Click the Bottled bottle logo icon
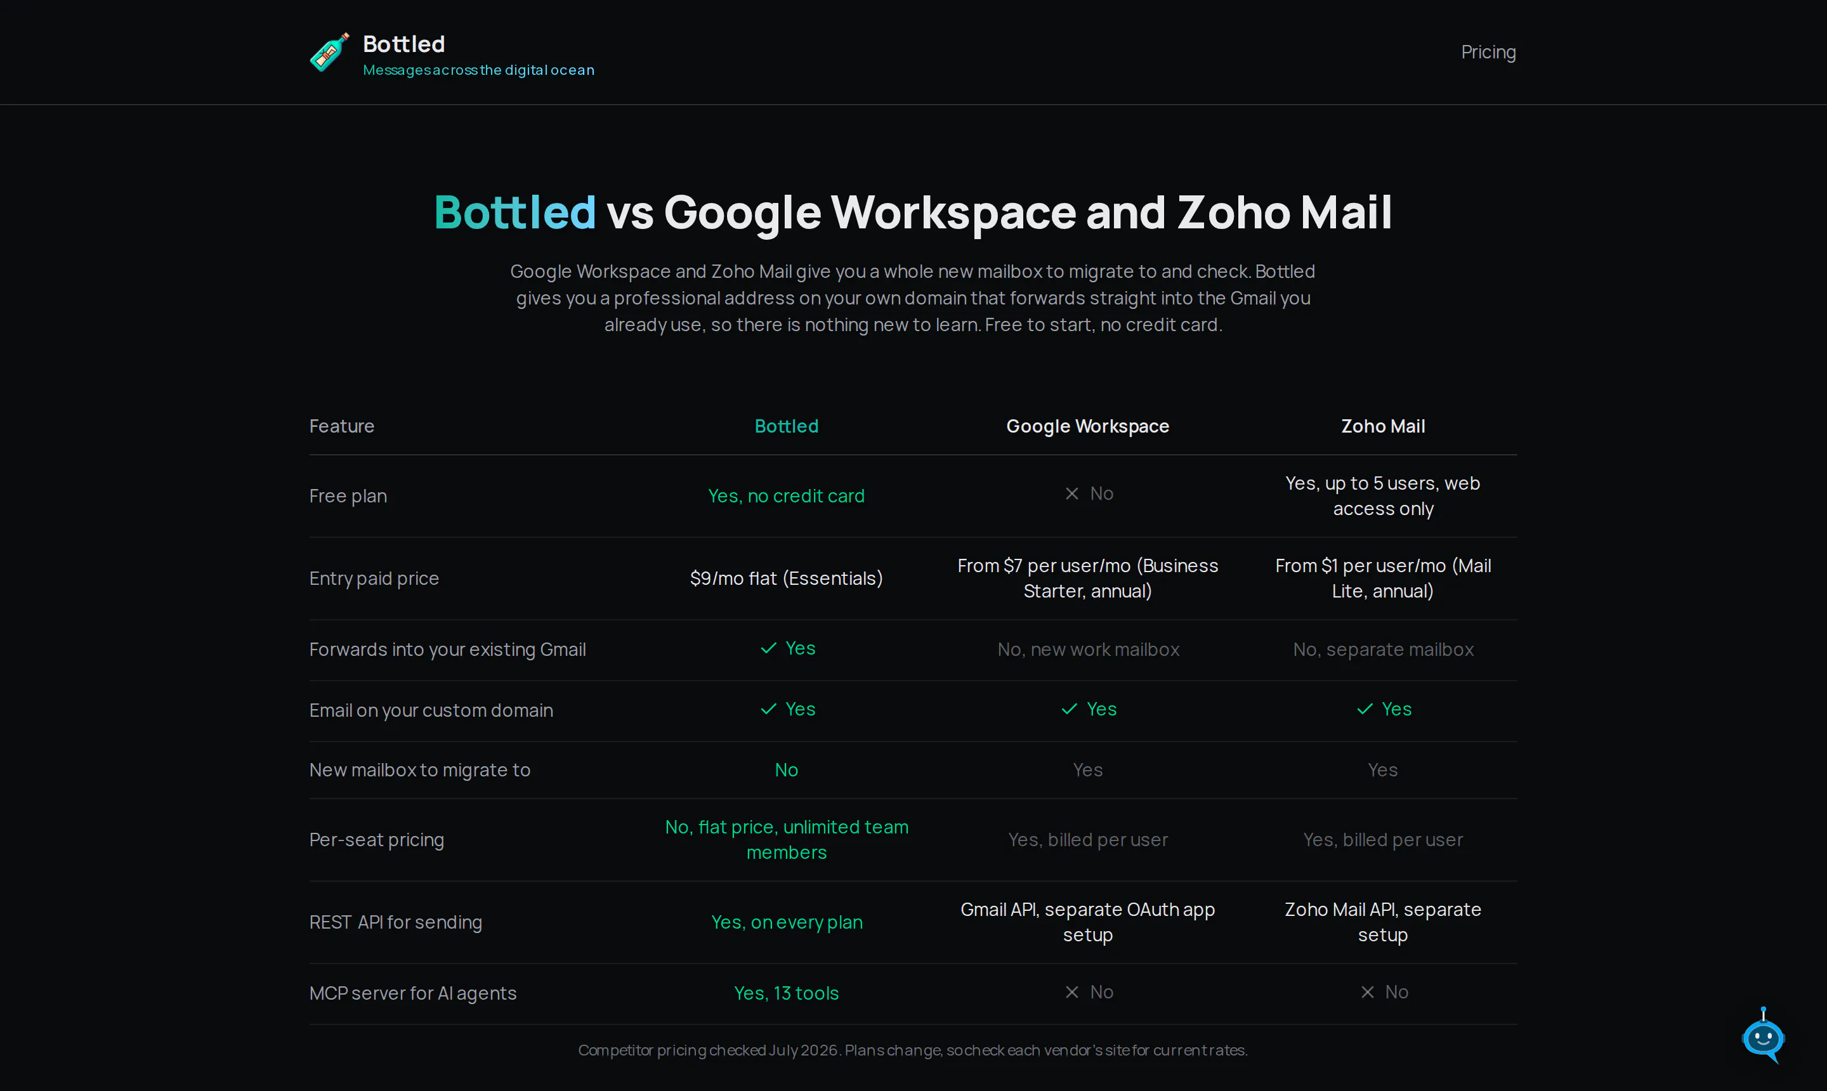The width and height of the screenshot is (1827, 1091). [329, 52]
